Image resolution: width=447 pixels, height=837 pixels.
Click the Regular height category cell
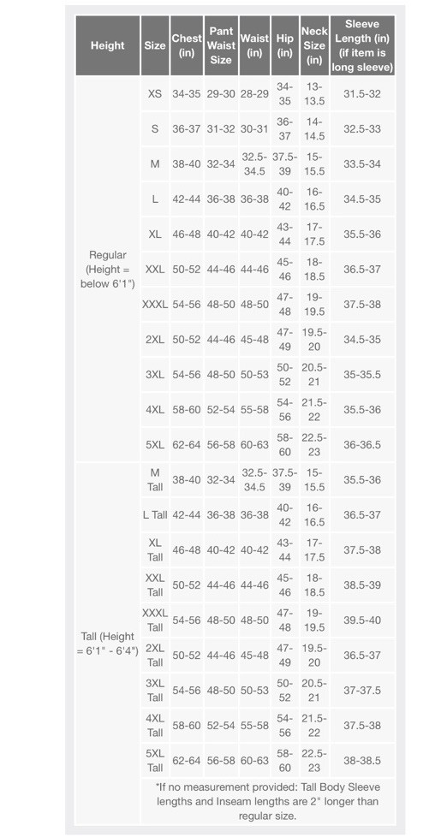(x=107, y=269)
